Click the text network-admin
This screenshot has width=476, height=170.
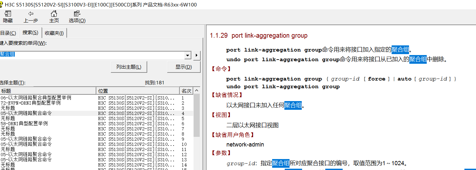(x=245, y=145)
